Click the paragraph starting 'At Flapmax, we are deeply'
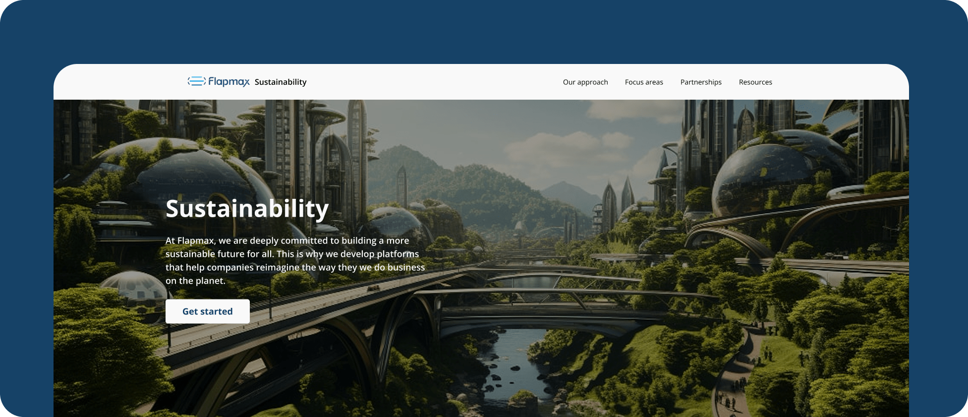 point(295,260)
